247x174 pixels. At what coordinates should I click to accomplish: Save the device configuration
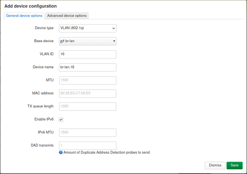point(234,165)
